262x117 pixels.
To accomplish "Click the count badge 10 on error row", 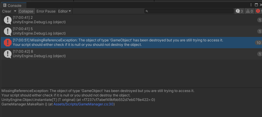I will tap(258, 43).
